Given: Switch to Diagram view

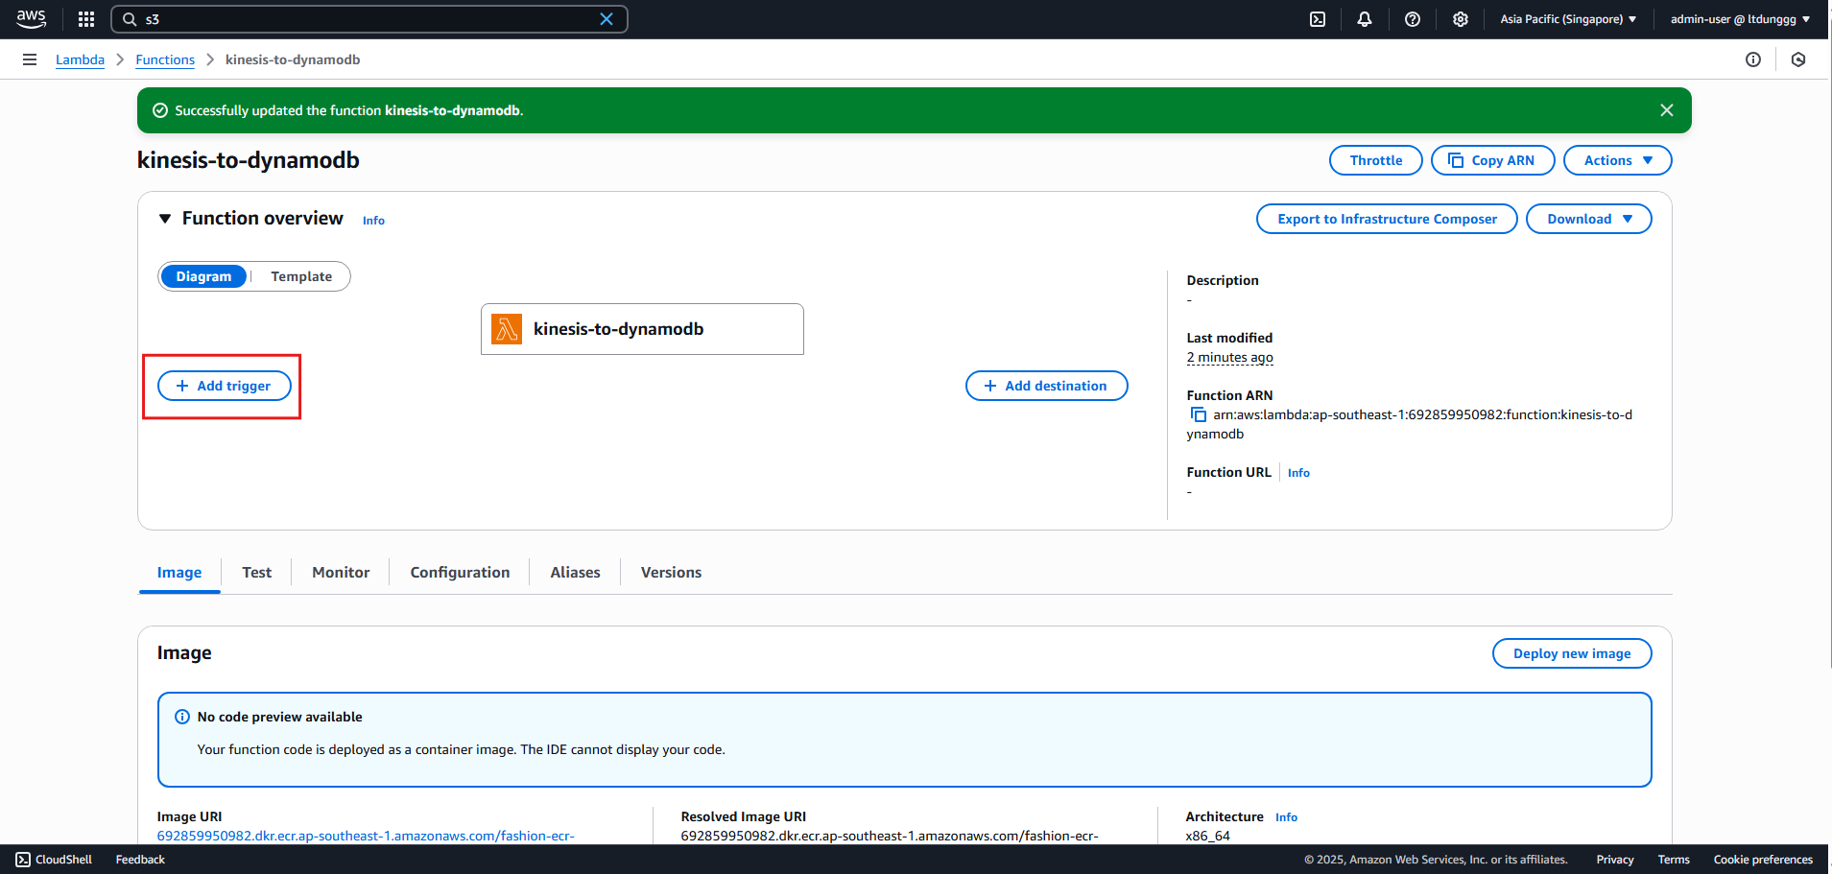Looking at the screenshot, I should click(203, 276).
